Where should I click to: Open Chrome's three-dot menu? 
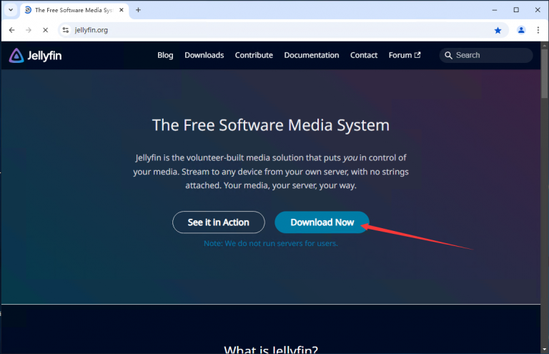538,30
